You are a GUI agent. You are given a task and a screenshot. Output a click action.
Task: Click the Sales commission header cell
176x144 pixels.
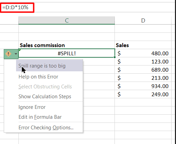[67, 45]
